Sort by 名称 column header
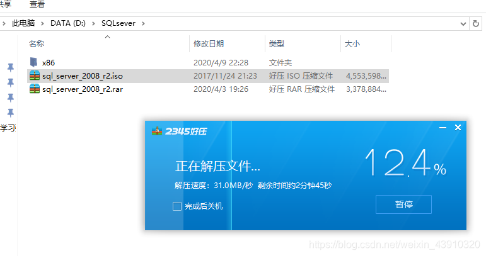 click(x=37, y=44)
